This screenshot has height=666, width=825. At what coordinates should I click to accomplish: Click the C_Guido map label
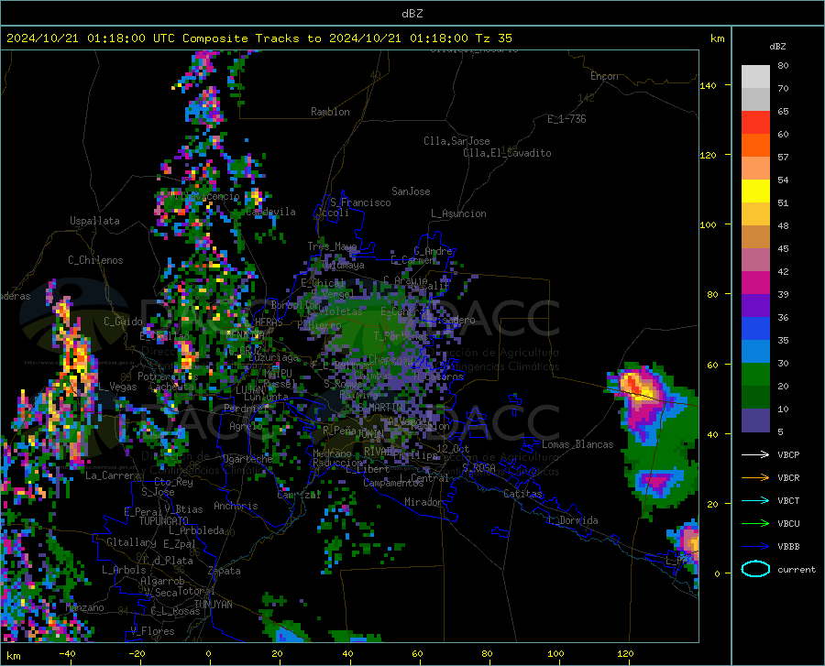[123, 322]
